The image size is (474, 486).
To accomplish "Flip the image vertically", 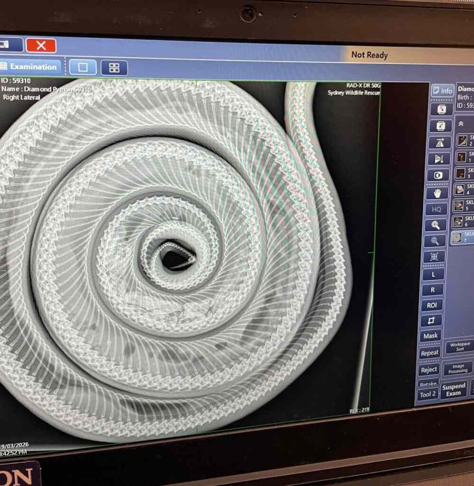I will click(439, 159).
